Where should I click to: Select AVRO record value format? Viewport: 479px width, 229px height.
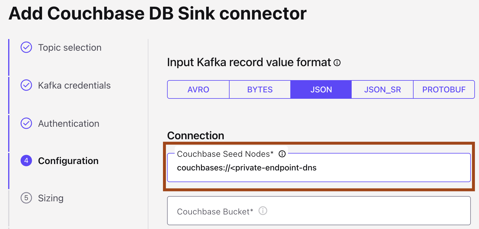198,89
